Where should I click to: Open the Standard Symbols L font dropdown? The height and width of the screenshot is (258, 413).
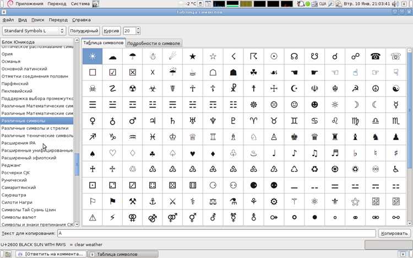pos(34,31)
